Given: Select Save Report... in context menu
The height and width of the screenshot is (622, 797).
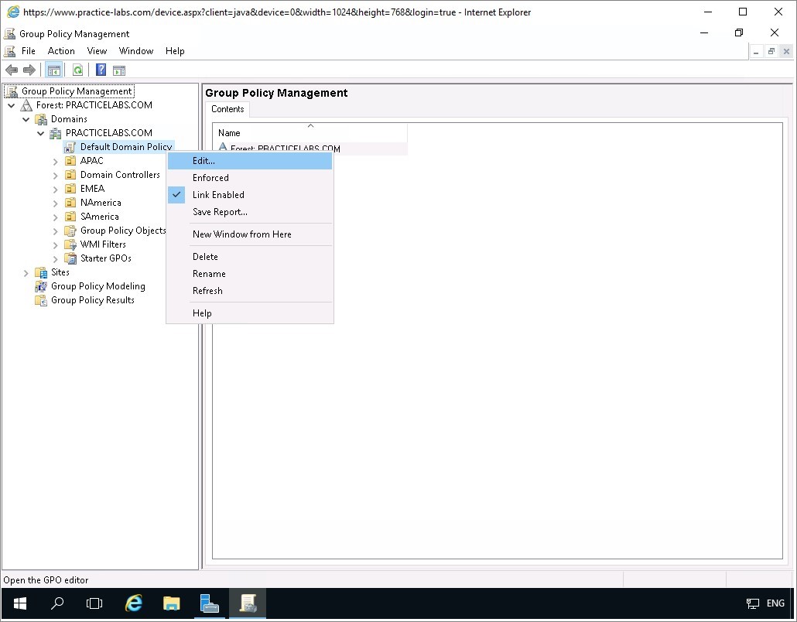Looking at the screenshot, I should (220, 212).
